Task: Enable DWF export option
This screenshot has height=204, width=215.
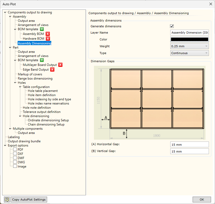Action: (x=15, y=158)
